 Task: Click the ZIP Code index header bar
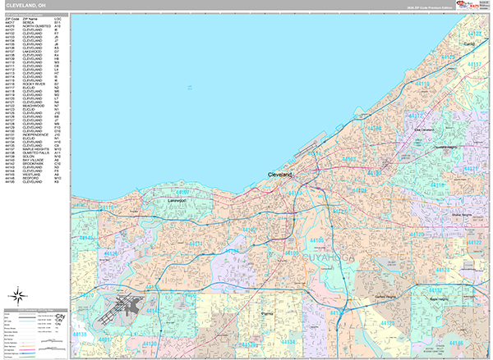[x=36, y=15]
